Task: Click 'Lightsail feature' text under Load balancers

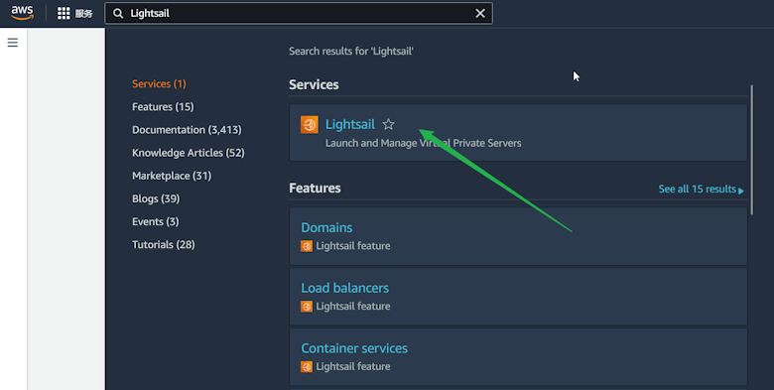Action: (353, 307)
